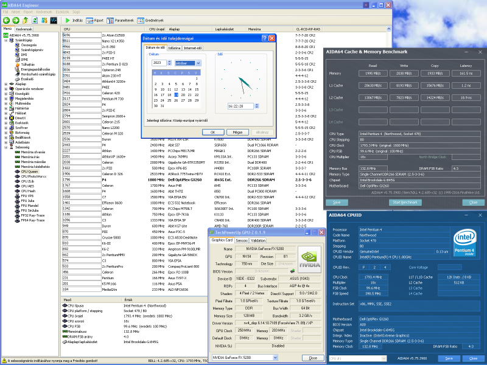Click the time input field showing 16:22:28
This screenshot has width=487, height=365.
tap(240, 106)
